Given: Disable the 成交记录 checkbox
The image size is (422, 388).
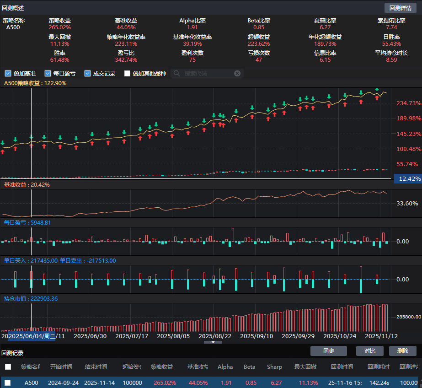Looking at the screenshot, I should [x=87, y=73].
